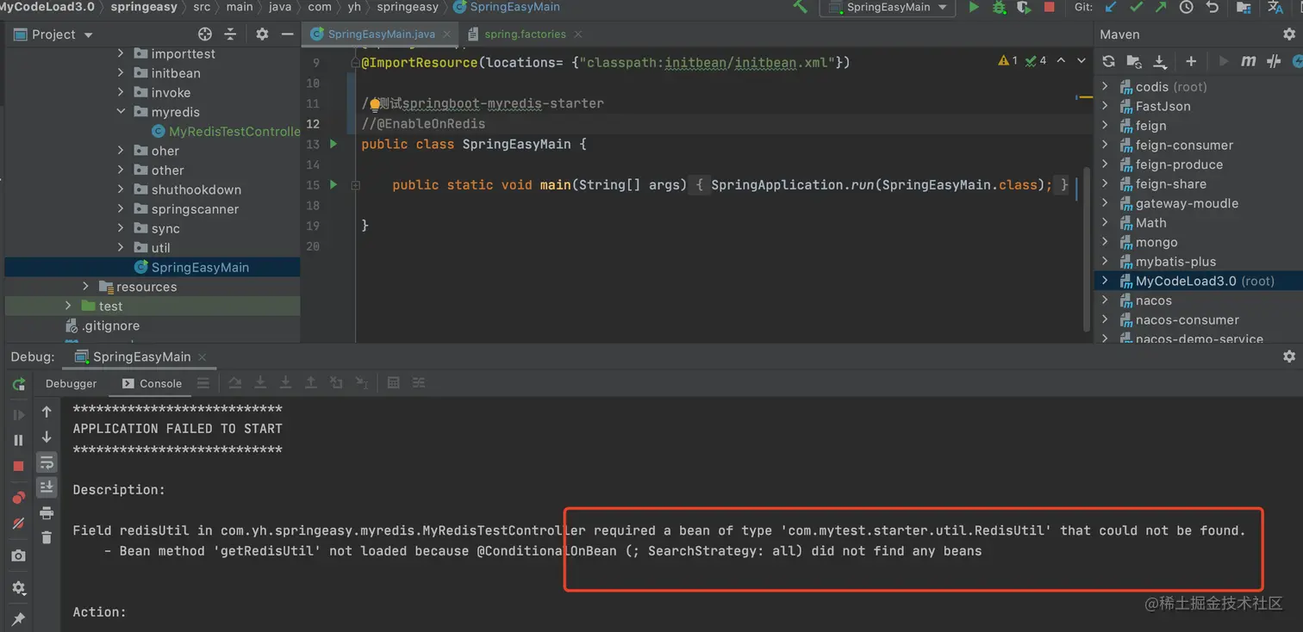Collapse the myredis folder
Viewport: 1303px width, 632px height.
coord(121,112)
